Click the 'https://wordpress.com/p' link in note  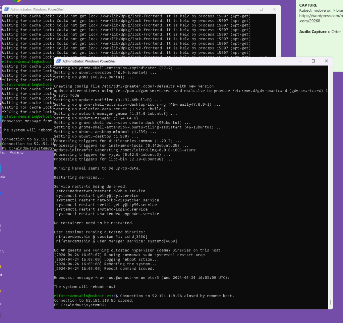click(x=321, y=16)
